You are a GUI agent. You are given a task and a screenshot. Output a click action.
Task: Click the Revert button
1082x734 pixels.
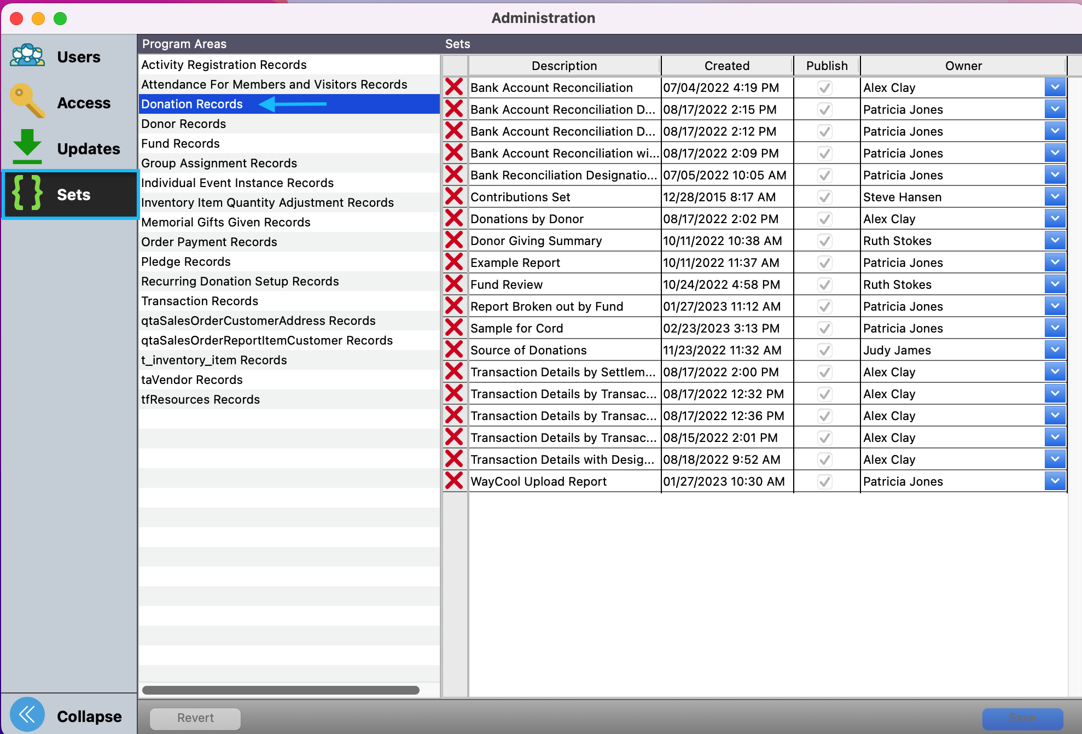click(x=195, y=718)
